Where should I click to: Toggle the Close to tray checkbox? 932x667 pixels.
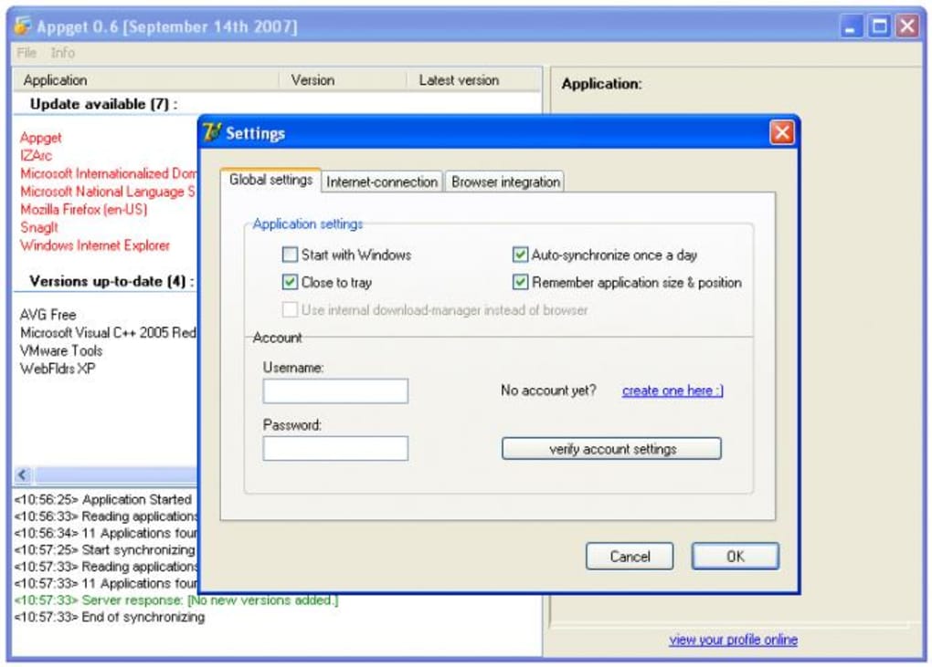pos(290,282)
